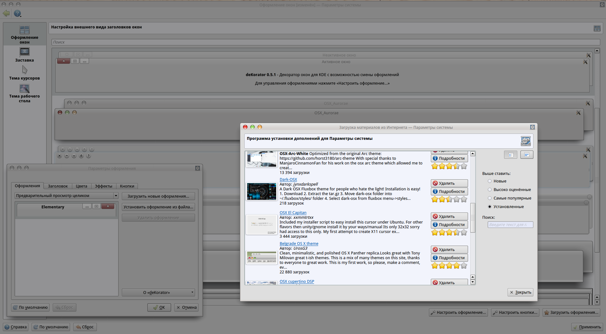Click Загрузить оформления... in main window
606x334 pixels.
point(571,313)
